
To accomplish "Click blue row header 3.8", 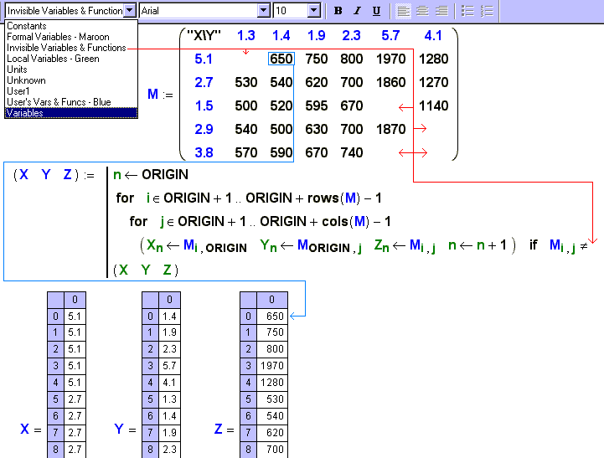I will (204, 152).
